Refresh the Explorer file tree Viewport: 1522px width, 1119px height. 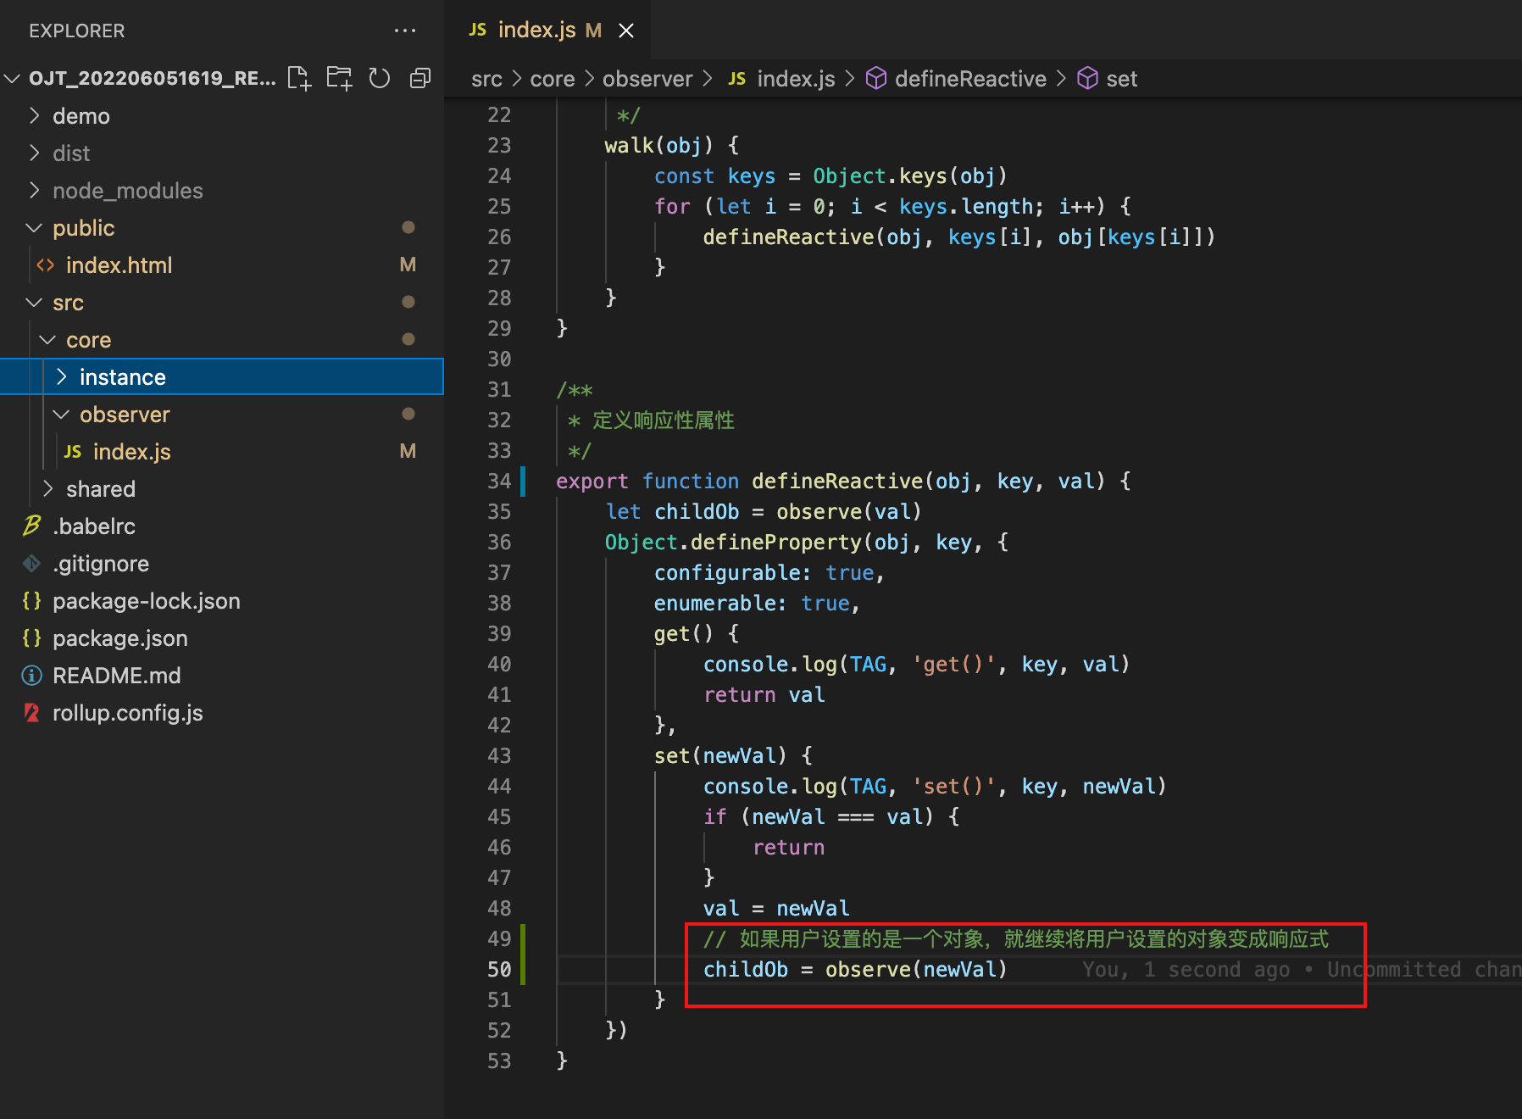[380, 78]
